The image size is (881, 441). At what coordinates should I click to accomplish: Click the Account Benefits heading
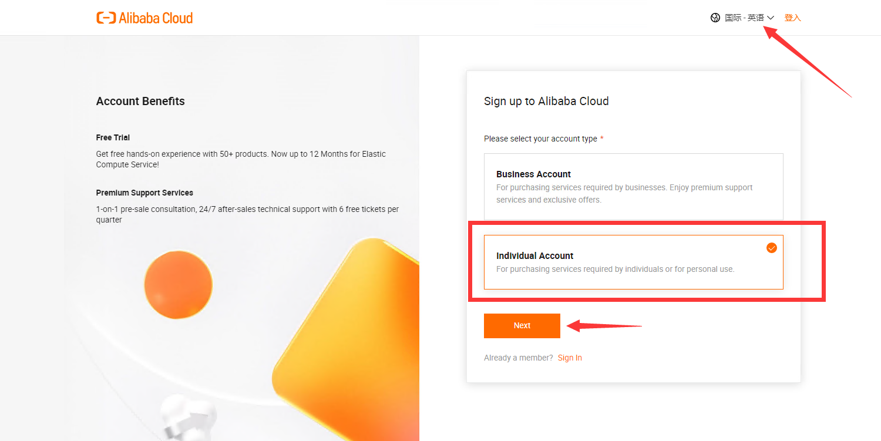pyautogui.click(x=140, y=102)
